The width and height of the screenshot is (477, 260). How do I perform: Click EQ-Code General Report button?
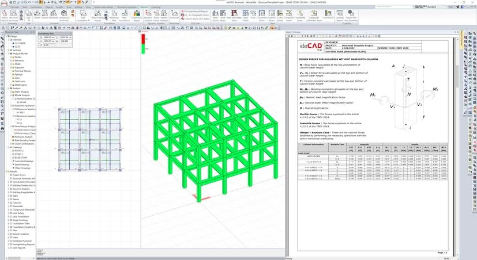pos(195,12)
